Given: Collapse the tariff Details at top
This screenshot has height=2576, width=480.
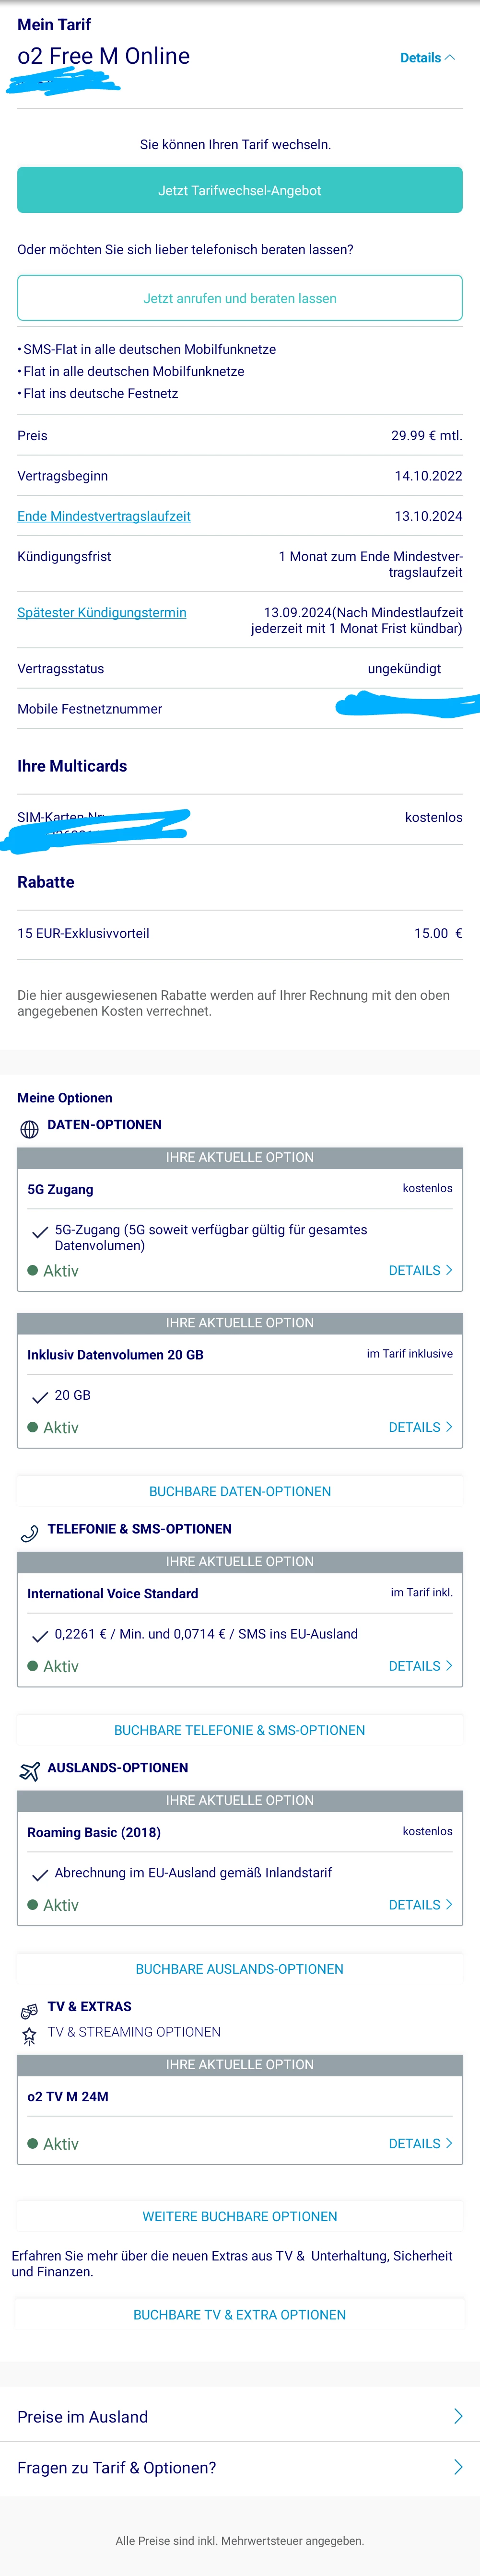Looking at the screenshot, I should pyautogui.click(x=427, y=58).
